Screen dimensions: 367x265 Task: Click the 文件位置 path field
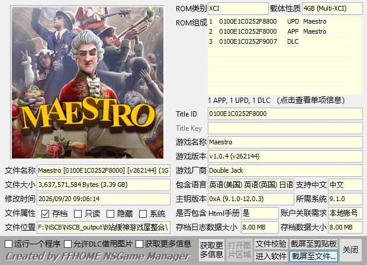coord(104,227)
